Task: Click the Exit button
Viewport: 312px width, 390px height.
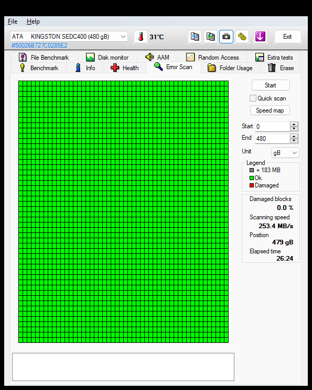Action: coord(287,37)
